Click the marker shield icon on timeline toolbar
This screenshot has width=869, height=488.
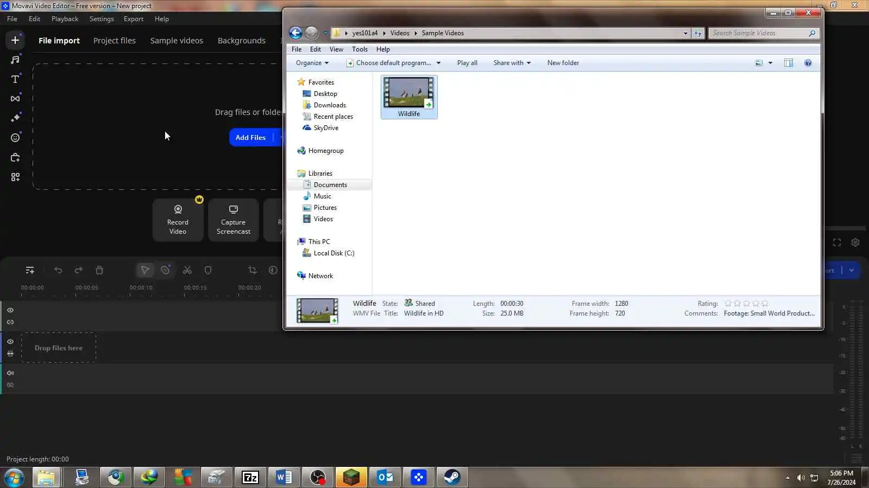point(208,270)
